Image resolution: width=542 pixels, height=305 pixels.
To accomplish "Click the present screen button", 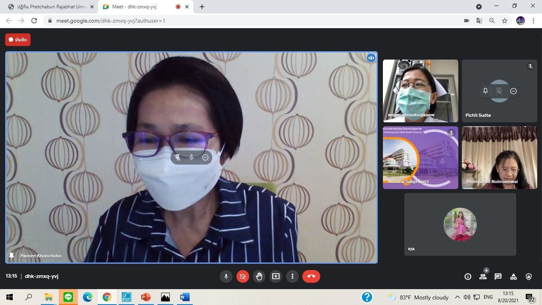I will 276,276.
